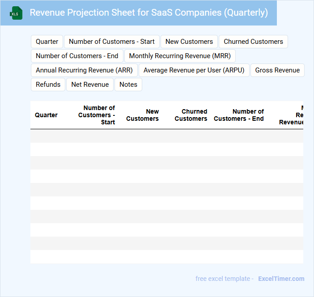The width and height of the screenshot is (314, 297).
Task: Click the Number of Customers - Start tag
Action: (112, 42)
